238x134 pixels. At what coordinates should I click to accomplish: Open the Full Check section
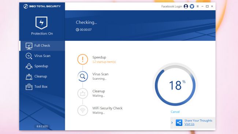coord(42,46)
